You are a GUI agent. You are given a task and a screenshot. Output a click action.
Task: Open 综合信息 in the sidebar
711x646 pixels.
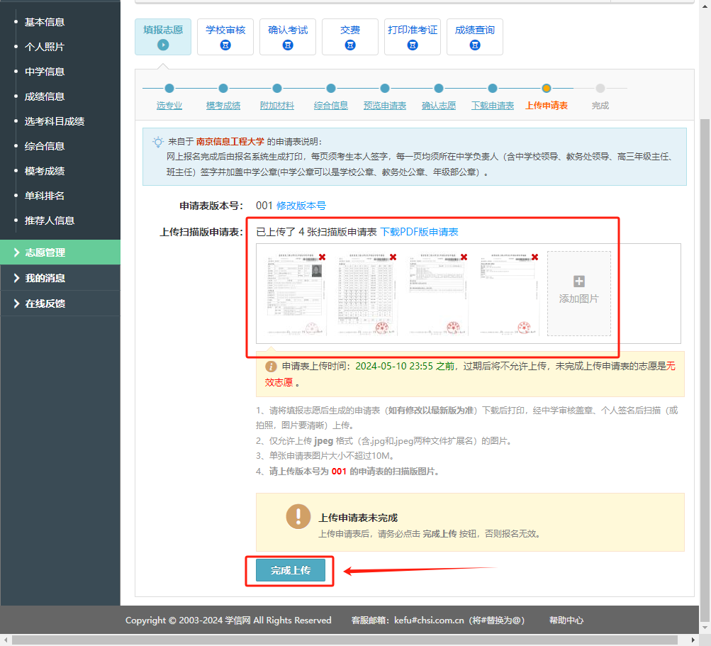coord(45,146)
